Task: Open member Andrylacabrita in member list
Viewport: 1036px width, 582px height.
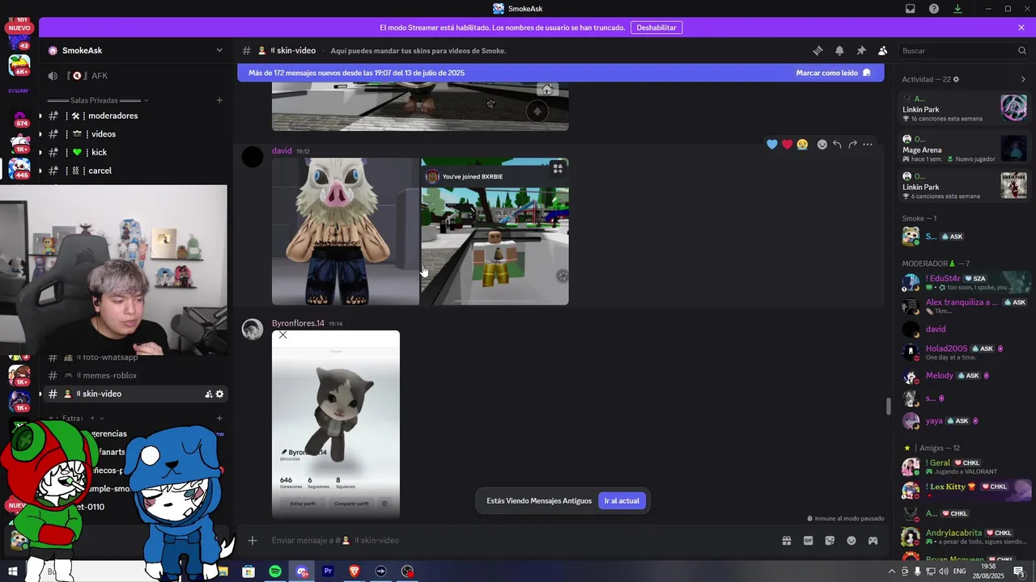Action: pyautogui.click(x=965, y=537)
